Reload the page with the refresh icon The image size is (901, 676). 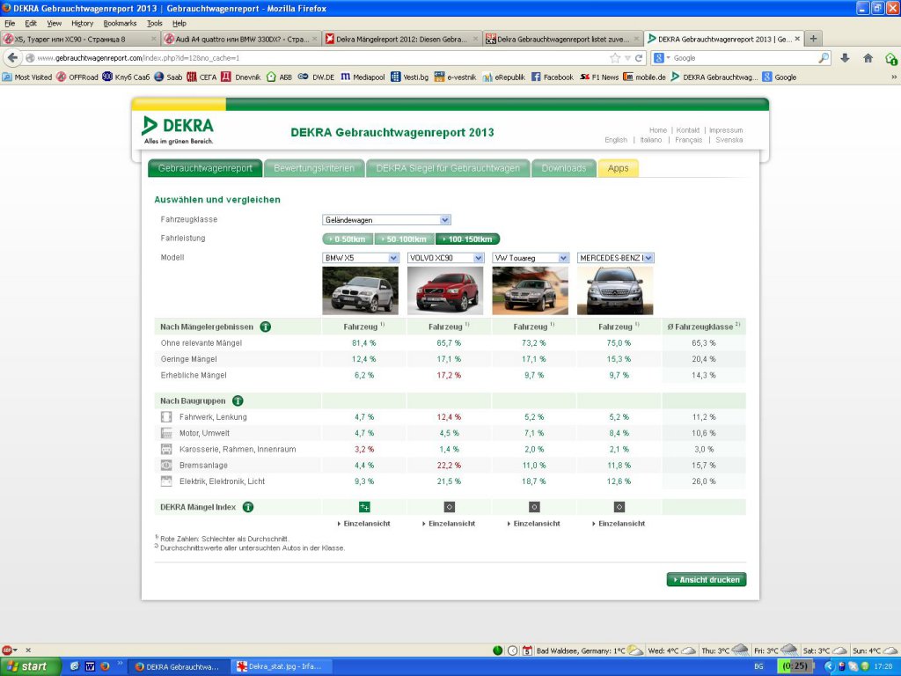coord(640,58)
